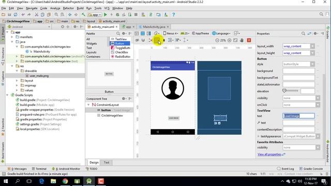Open the app run configuration dropdown
The width and height of the screenshot is (331, 186).
95,14
